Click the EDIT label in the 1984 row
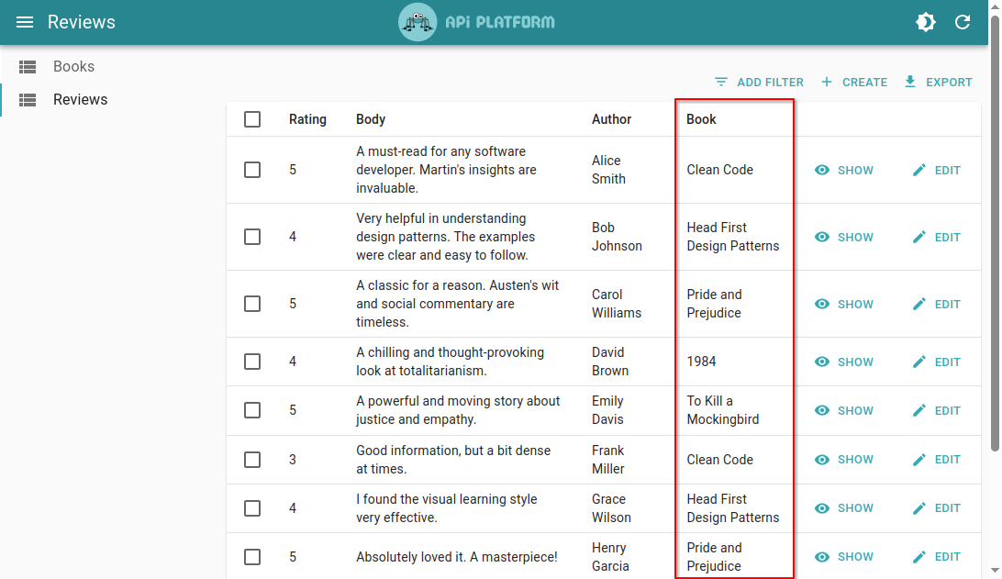This screenshot has width=1002, height=579. 947,362
